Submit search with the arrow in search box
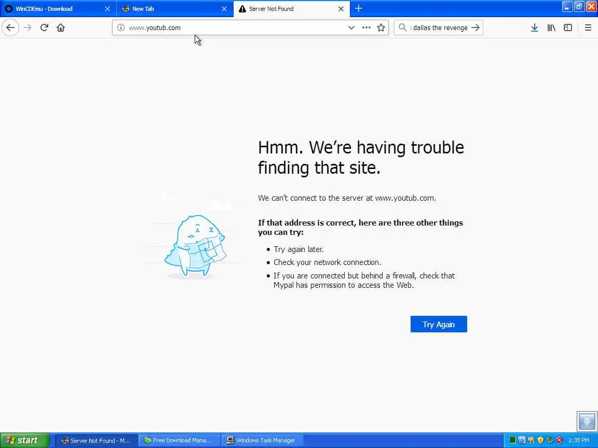The height and width of the screenshot is (448, 598). pyautogui.click(x=475, y=28)
